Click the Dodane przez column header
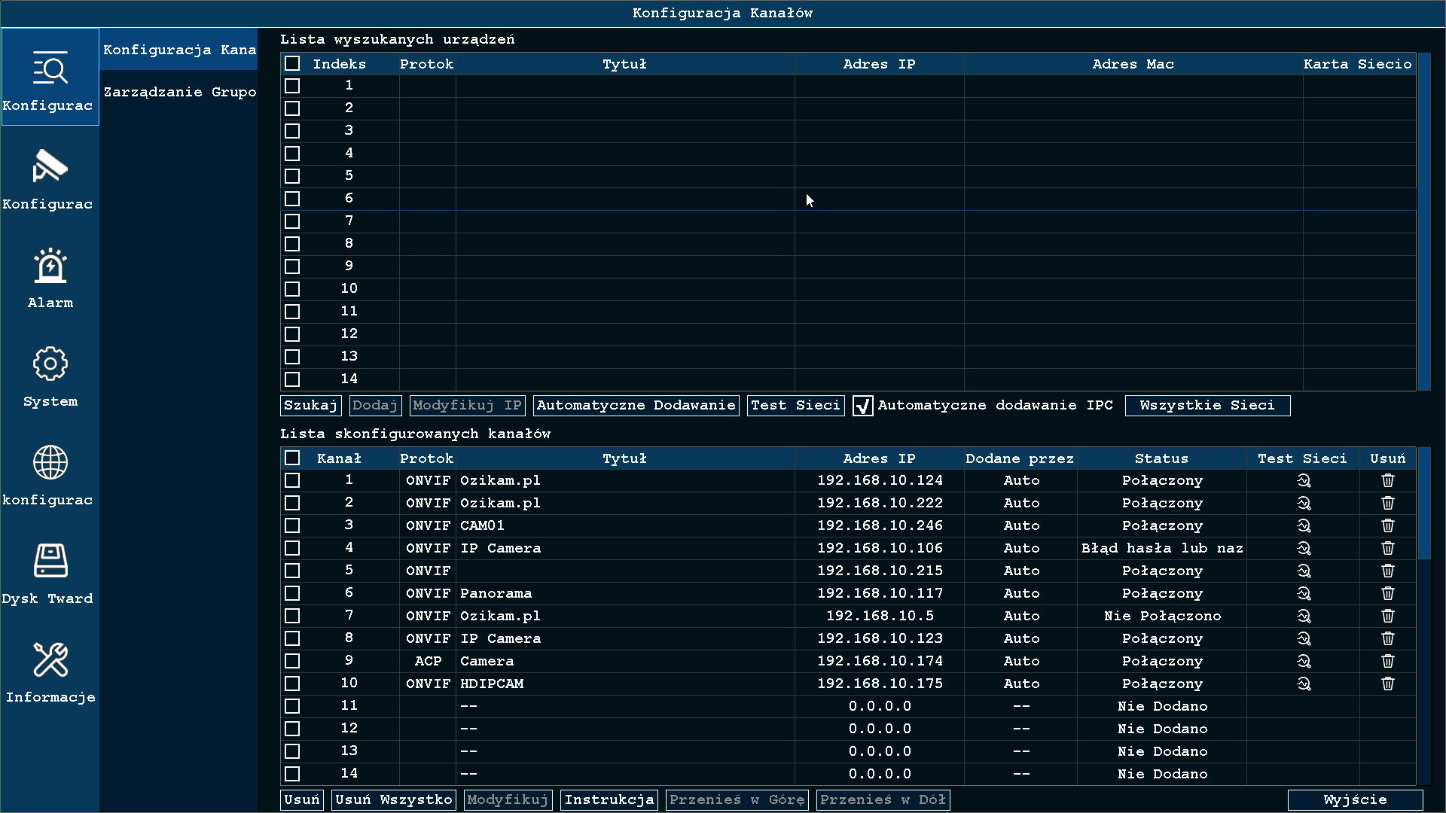Viewport: 1446px width, 813px height. click(x=1020, y=458)
